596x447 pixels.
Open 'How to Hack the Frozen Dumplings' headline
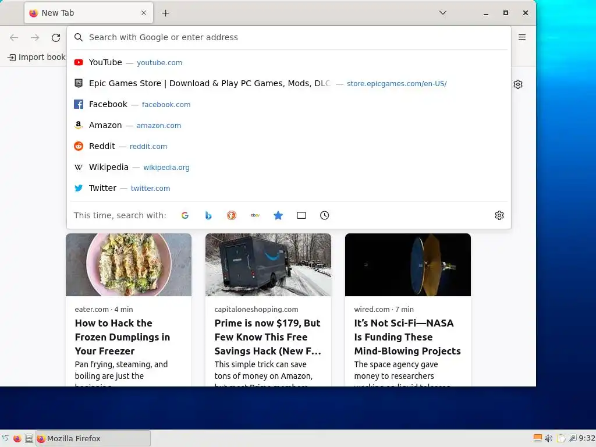pos(122,337)
